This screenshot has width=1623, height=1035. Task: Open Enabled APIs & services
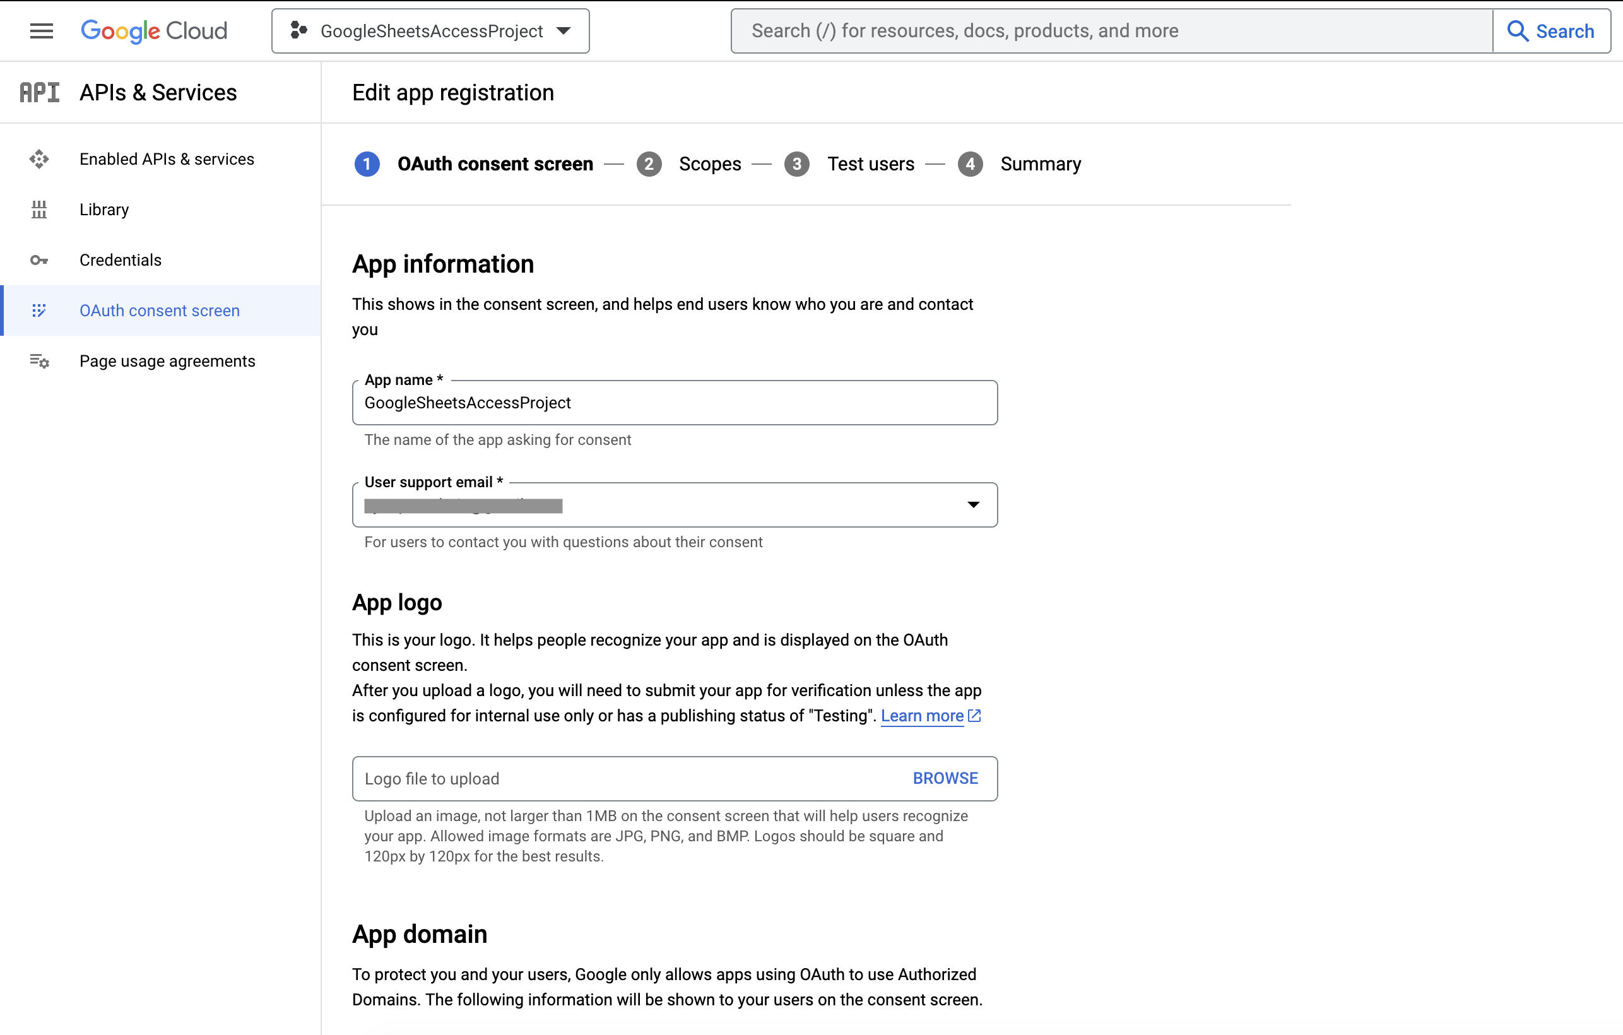click(160, 159)
